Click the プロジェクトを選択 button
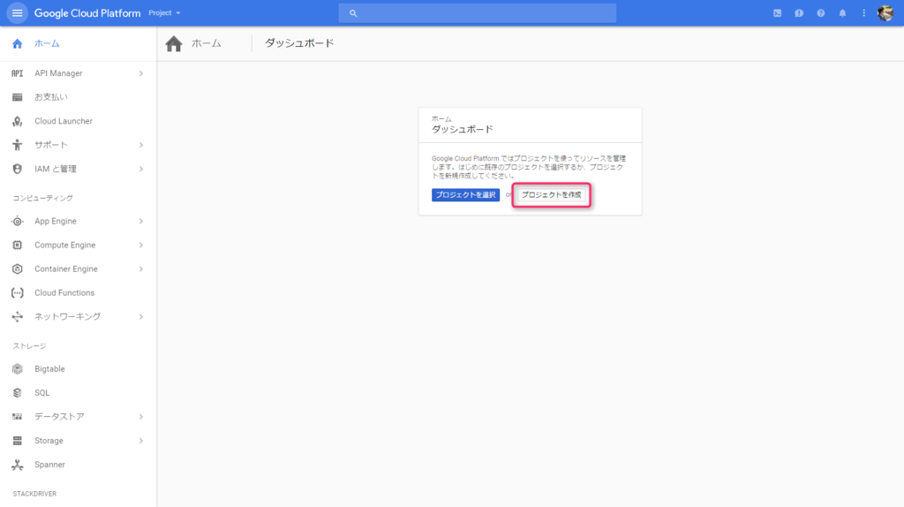 click(x=465, y=195)
